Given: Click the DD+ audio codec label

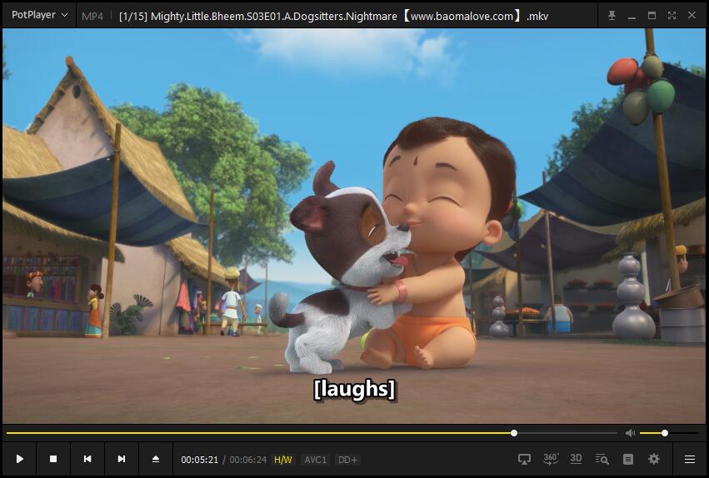Looking at the screenshot, I should (347, 460).
